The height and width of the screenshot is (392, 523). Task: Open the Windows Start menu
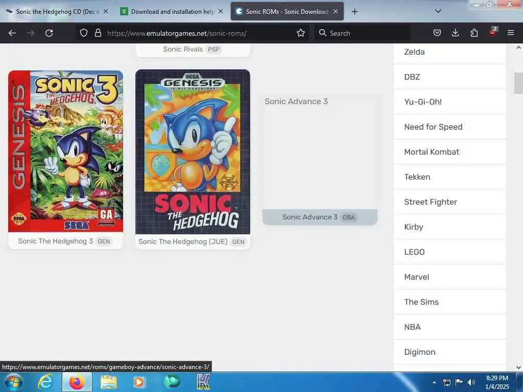pos(13,382)
